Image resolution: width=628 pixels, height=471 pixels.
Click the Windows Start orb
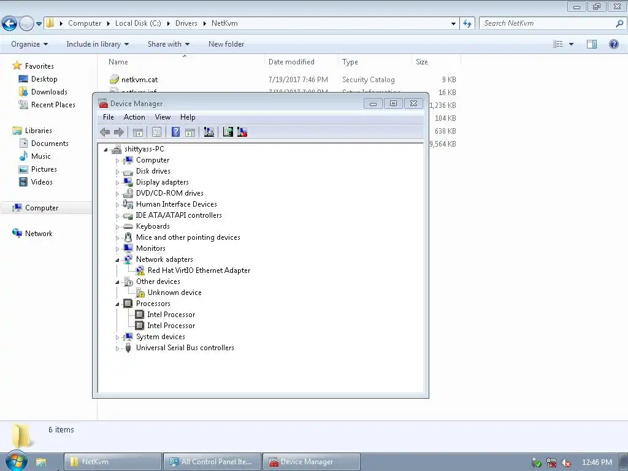[15, 461]
